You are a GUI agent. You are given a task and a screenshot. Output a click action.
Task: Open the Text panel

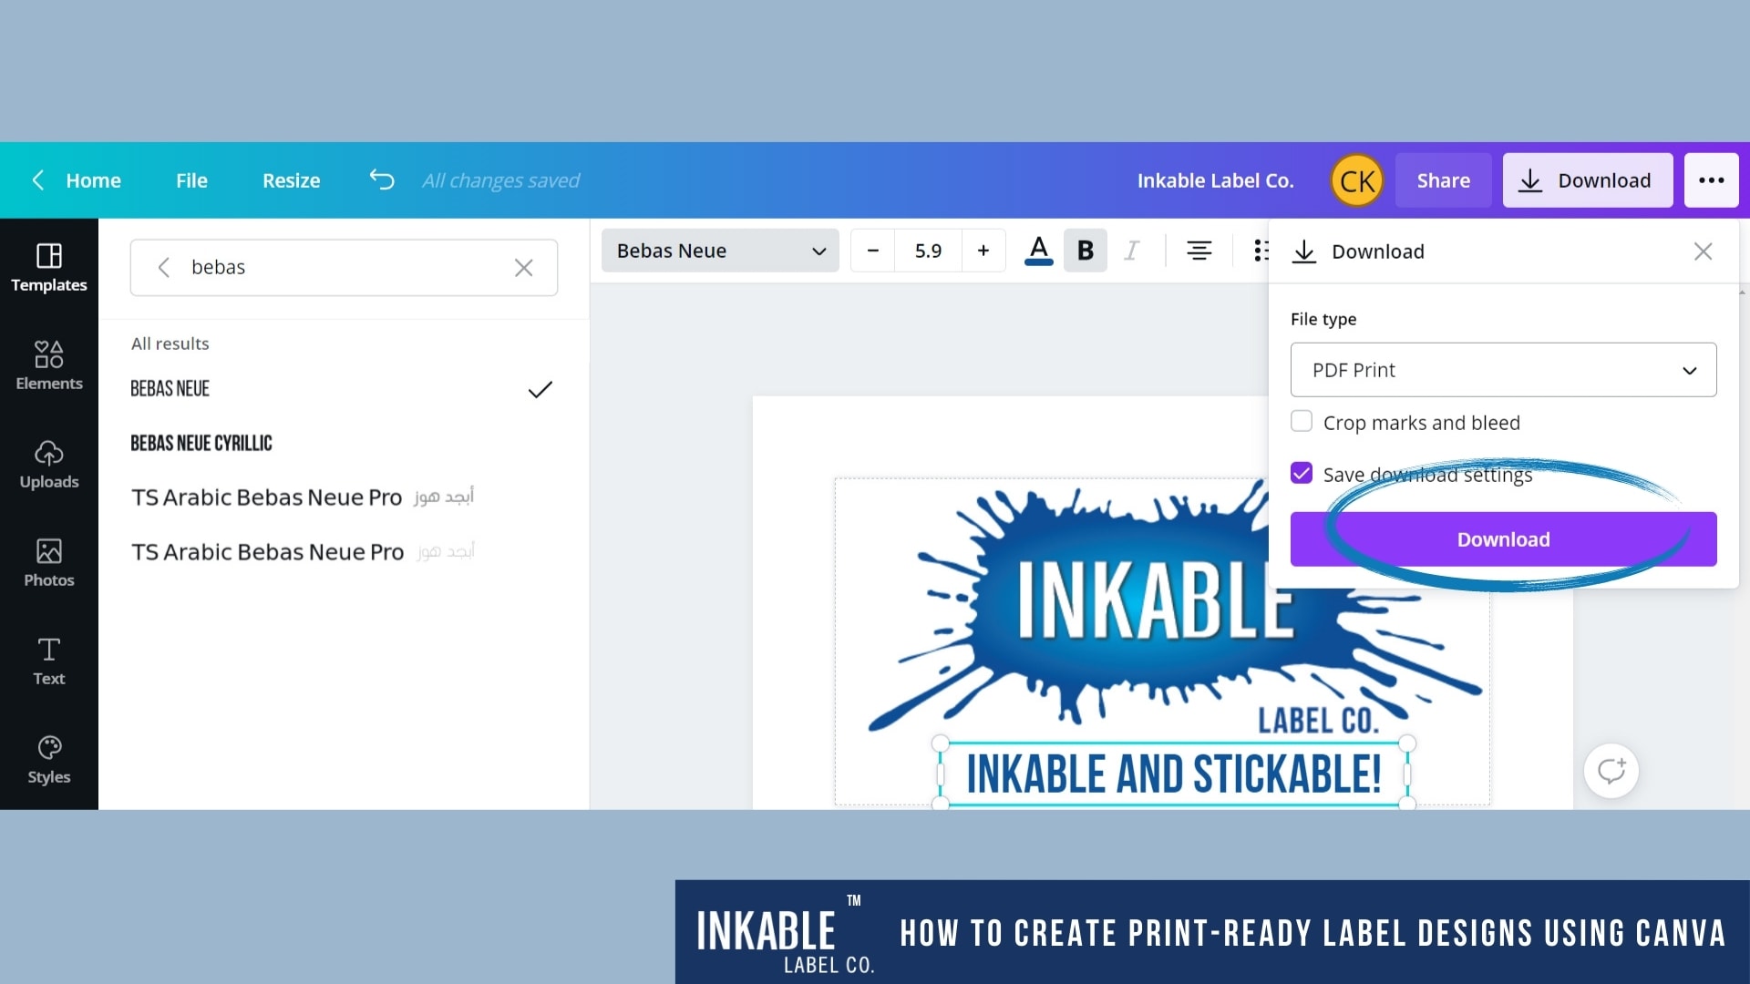[x=48, y=661]
